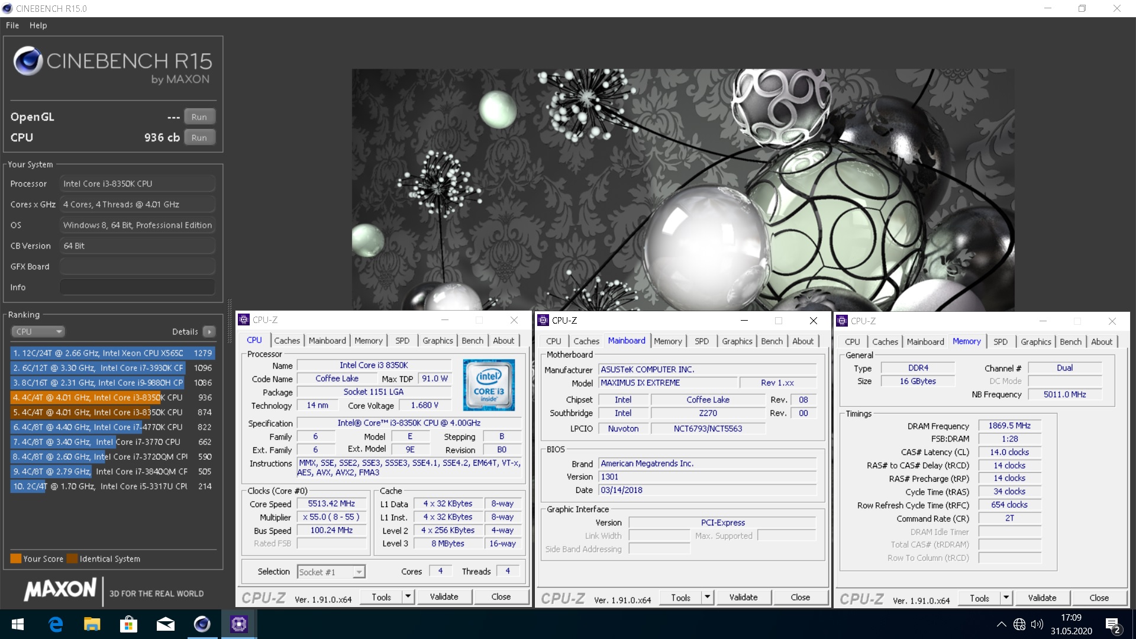
Task: Click the rendered Cinebench scene image
Action: coord(683,190)
